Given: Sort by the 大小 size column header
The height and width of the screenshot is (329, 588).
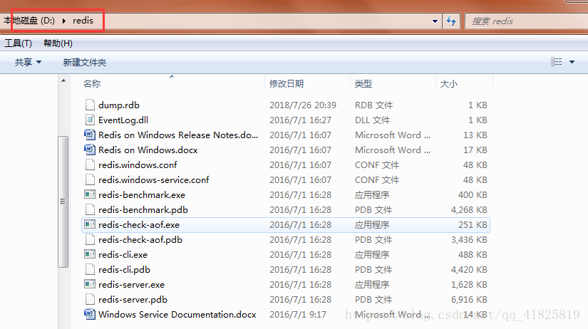Looking at the screenshot, I should click(449, 83).
